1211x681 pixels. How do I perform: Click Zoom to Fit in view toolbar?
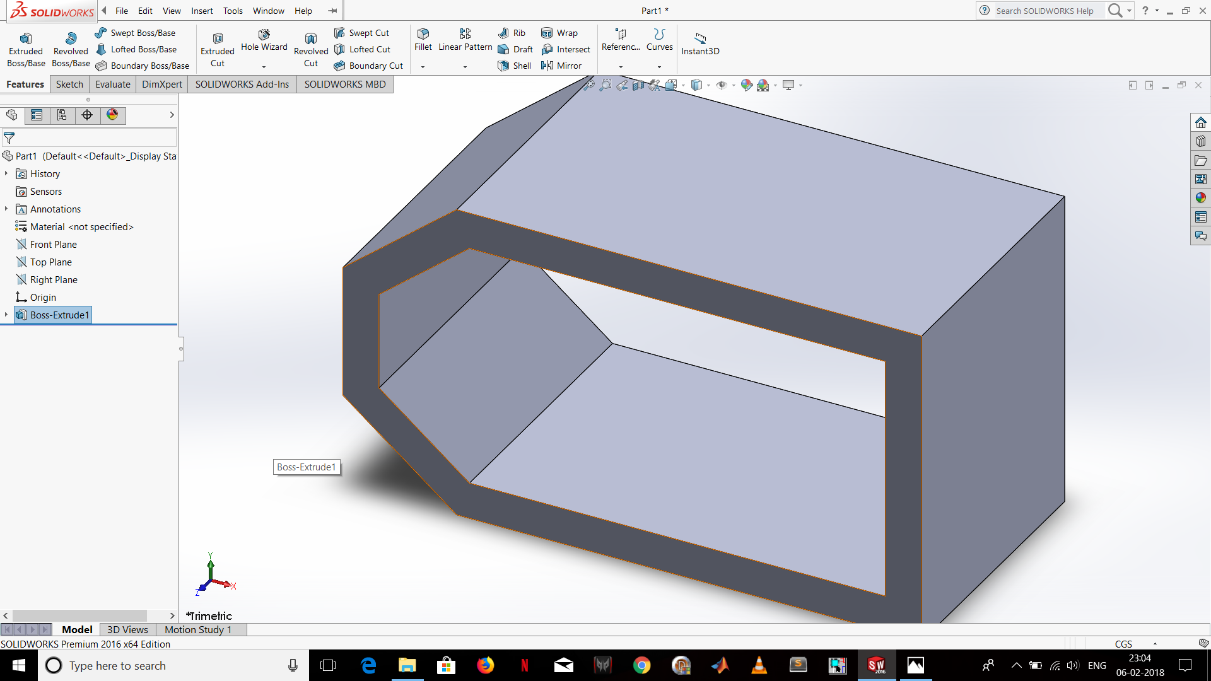tap(589, 85)
